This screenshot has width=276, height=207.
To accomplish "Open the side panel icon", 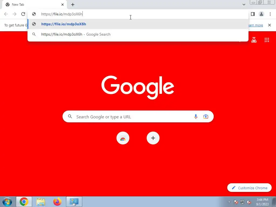I will pos(253,14).
